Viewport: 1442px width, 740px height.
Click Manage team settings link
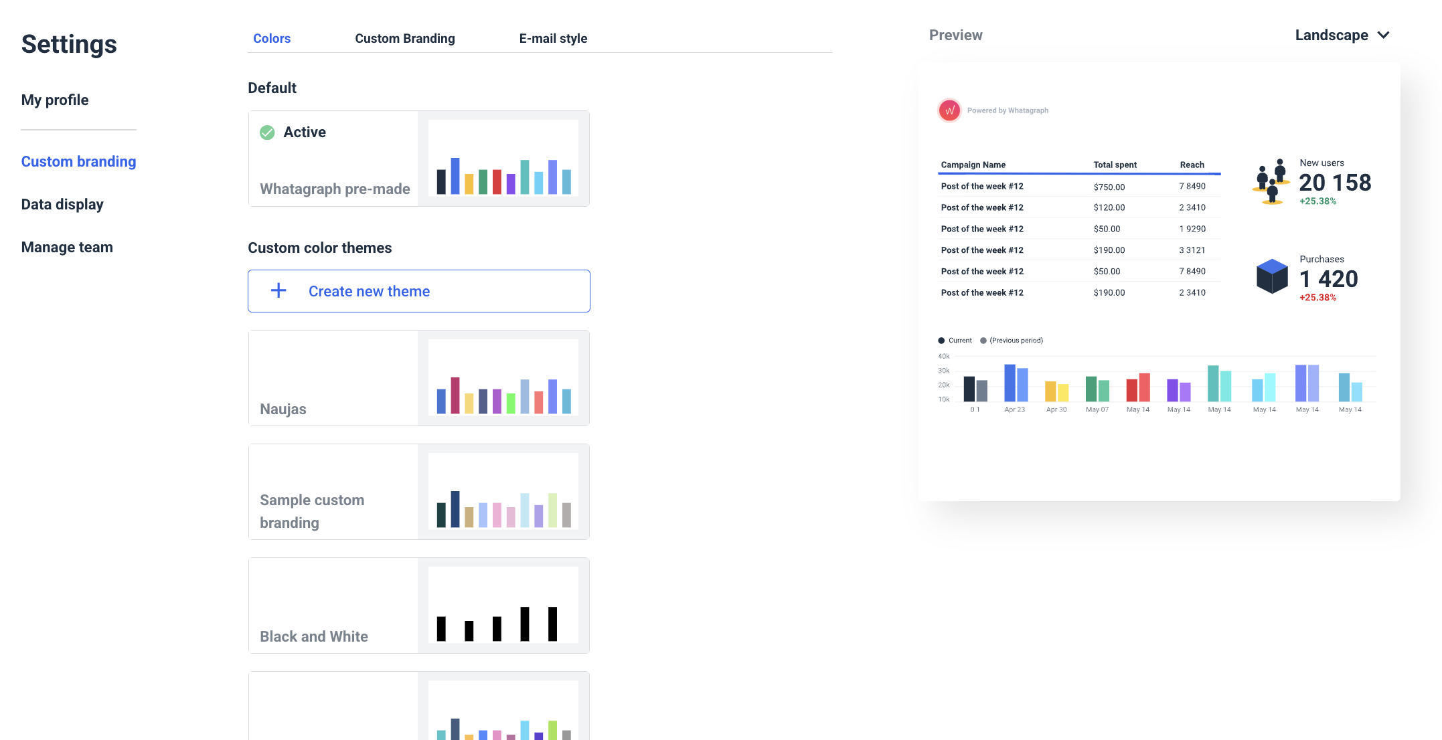[67, 246]
